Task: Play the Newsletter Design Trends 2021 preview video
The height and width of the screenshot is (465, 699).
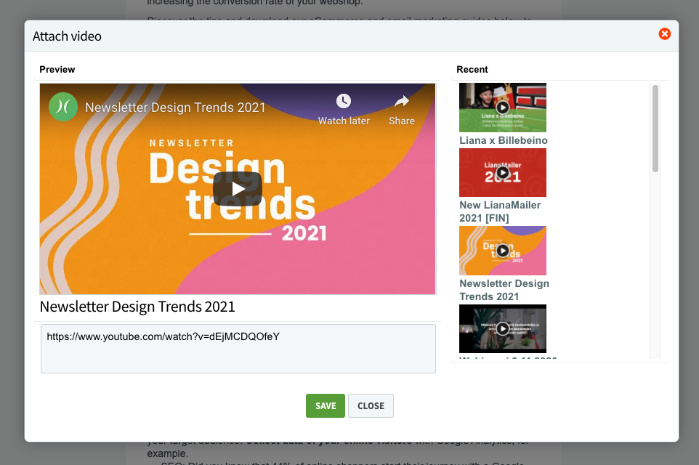Action: coord(238,189)
